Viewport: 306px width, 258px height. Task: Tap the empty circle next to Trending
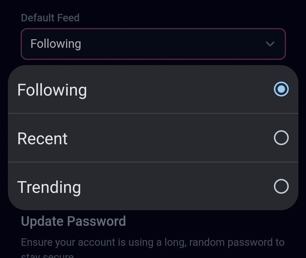pyautogui.click(x=281, y=186)
